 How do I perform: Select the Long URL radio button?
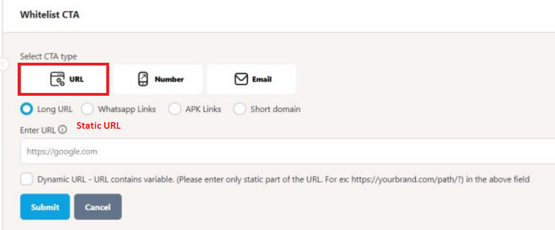pyautogui.click(x=26, y=109)
